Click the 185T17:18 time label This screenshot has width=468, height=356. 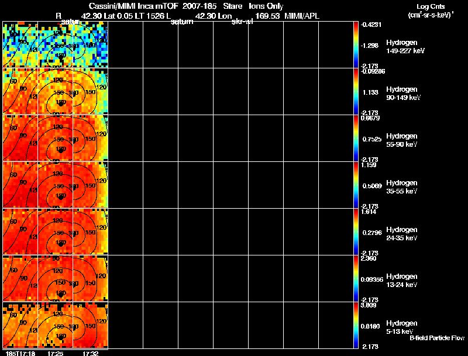tap(20, 353)
